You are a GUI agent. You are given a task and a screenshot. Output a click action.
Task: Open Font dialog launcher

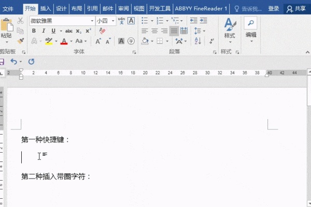[134, 52]
